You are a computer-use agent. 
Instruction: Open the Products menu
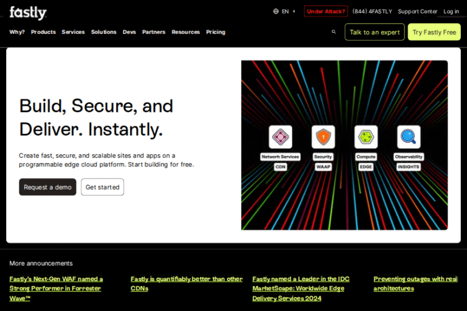pyautogui.click(x=43, y=32)
